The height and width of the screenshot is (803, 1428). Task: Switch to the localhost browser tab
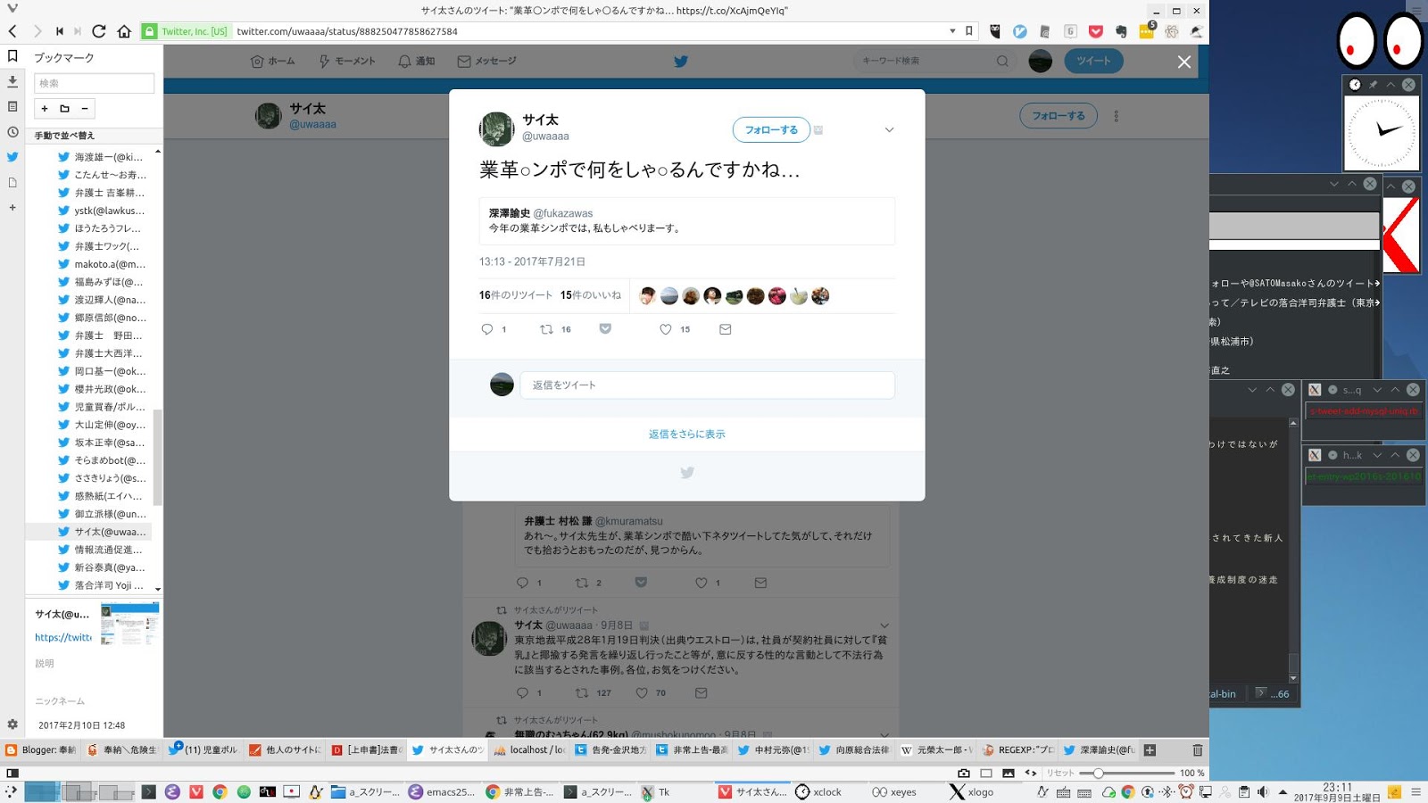[530, 750]
